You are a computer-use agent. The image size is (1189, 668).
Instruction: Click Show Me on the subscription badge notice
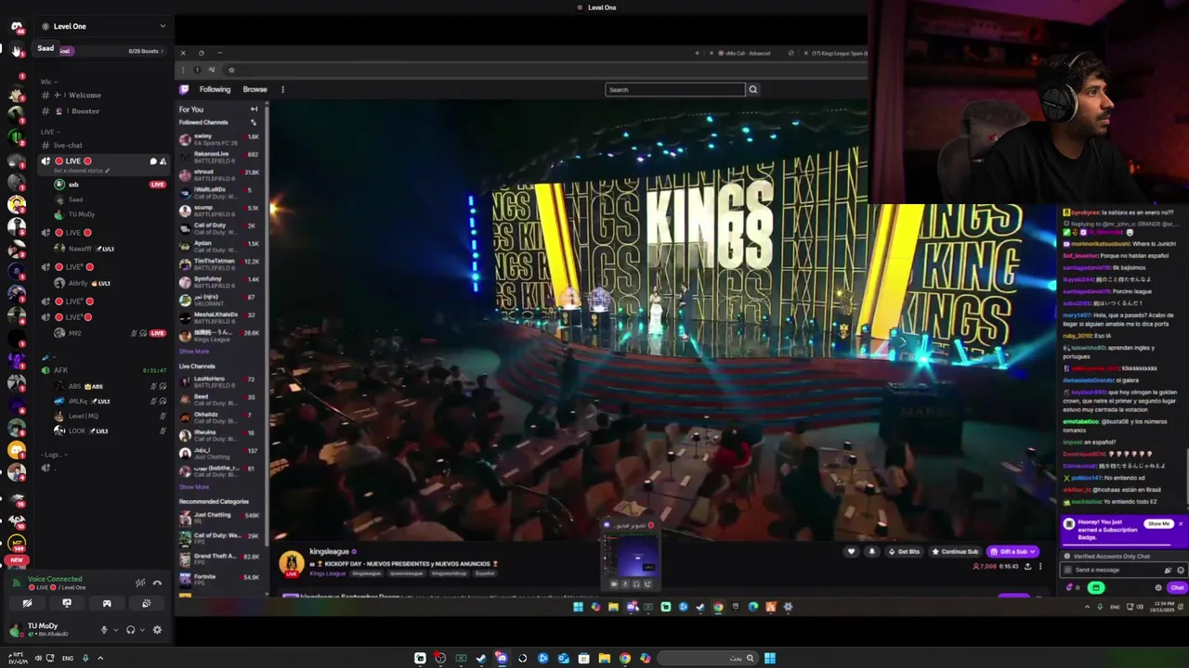tap(1158, 524)
